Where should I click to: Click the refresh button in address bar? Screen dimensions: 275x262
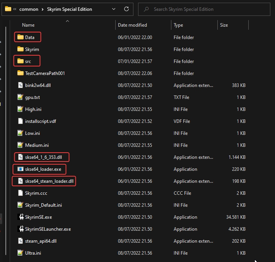(x=126, y=9)
